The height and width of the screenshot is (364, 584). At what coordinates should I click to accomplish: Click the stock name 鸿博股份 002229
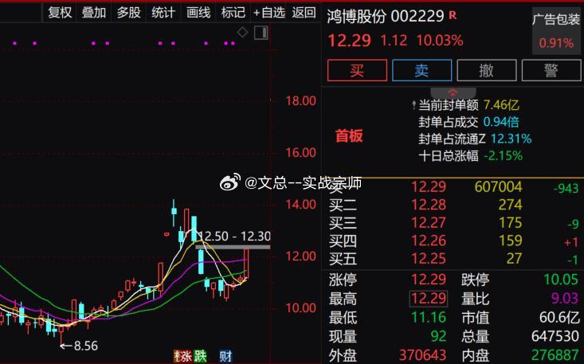[386, 17]
